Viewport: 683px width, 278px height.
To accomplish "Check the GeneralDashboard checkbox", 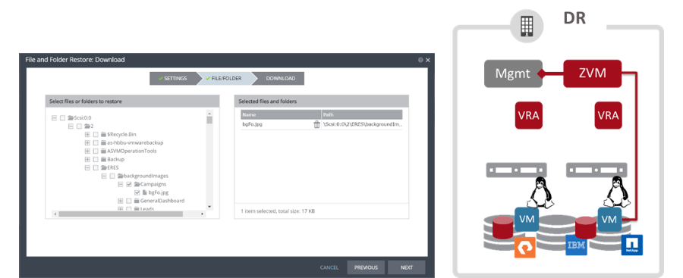I will pos(129,201).
